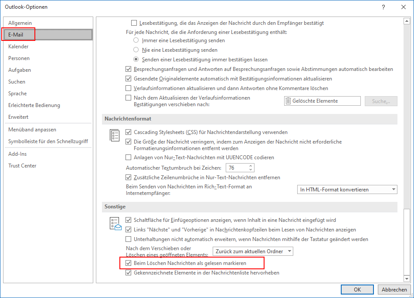Open the Erweitert category
Screen dimensions: 414x298
(48, 117)
